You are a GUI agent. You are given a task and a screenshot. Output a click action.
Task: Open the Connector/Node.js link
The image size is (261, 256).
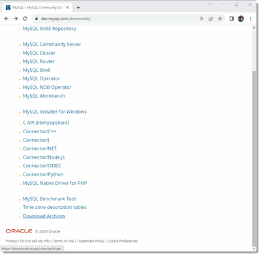[44, 157]
